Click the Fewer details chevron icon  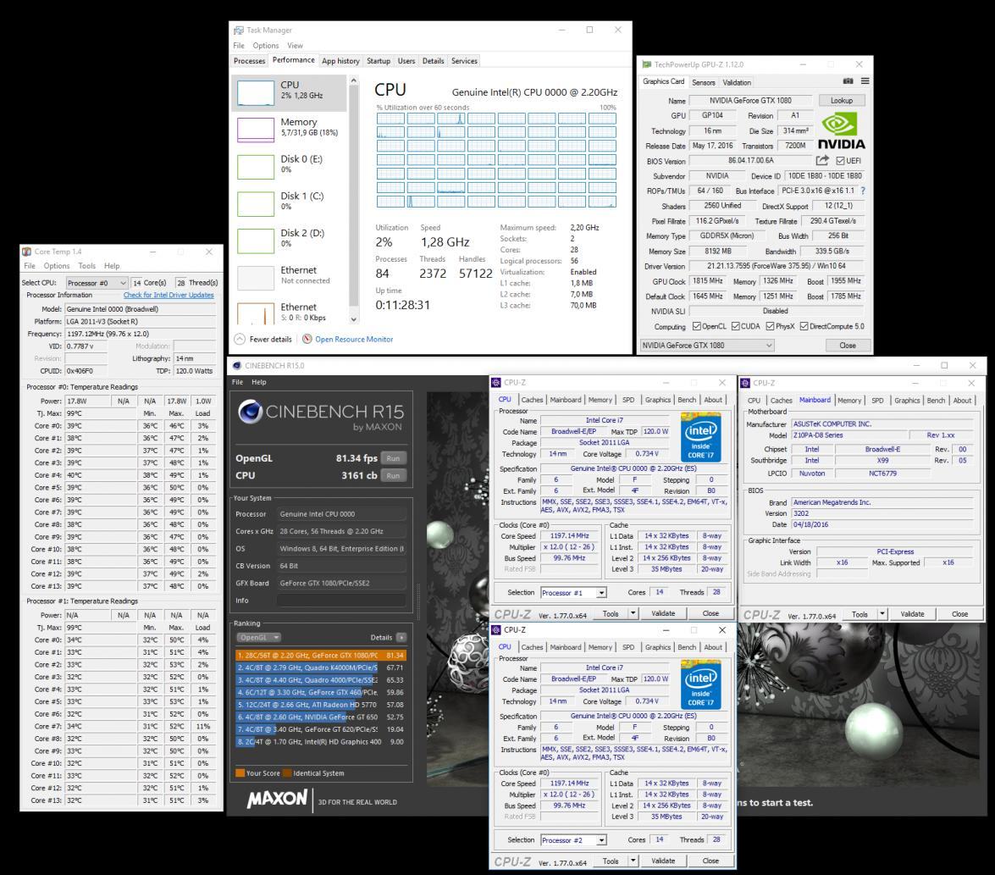pos(240,339)
